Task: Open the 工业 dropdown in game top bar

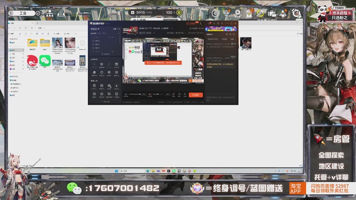Action: tap(23, 13)
